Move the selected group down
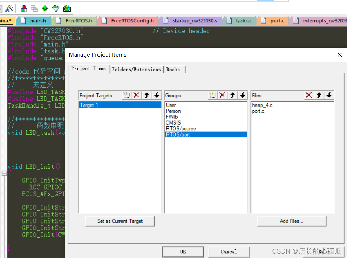 [x=243, y=95]
